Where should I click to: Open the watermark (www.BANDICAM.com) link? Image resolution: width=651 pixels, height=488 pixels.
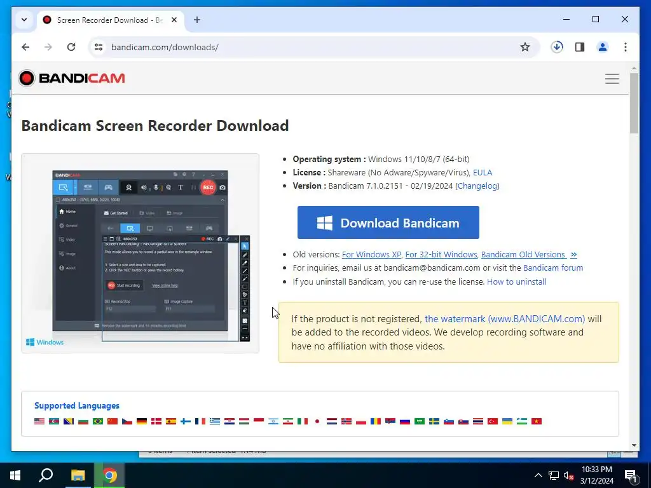(x=504, y=319)
